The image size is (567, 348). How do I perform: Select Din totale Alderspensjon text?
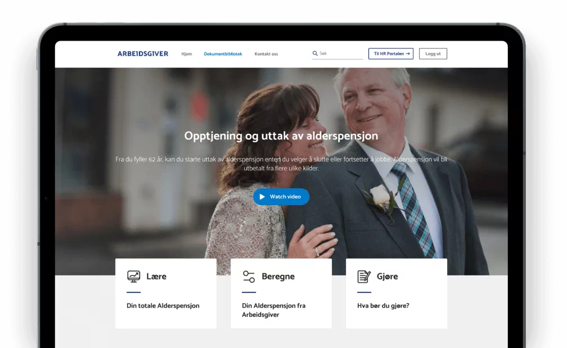point(163,306)
